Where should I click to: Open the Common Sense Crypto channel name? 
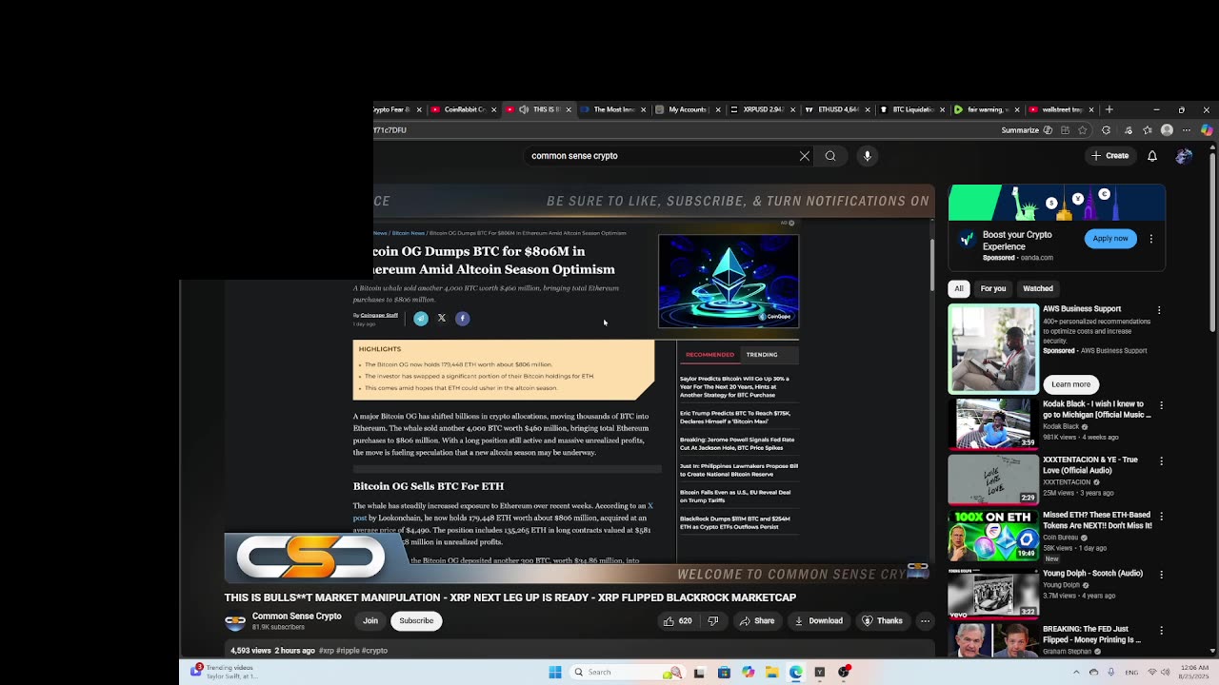pyautogui.click(x=296, y=616)
